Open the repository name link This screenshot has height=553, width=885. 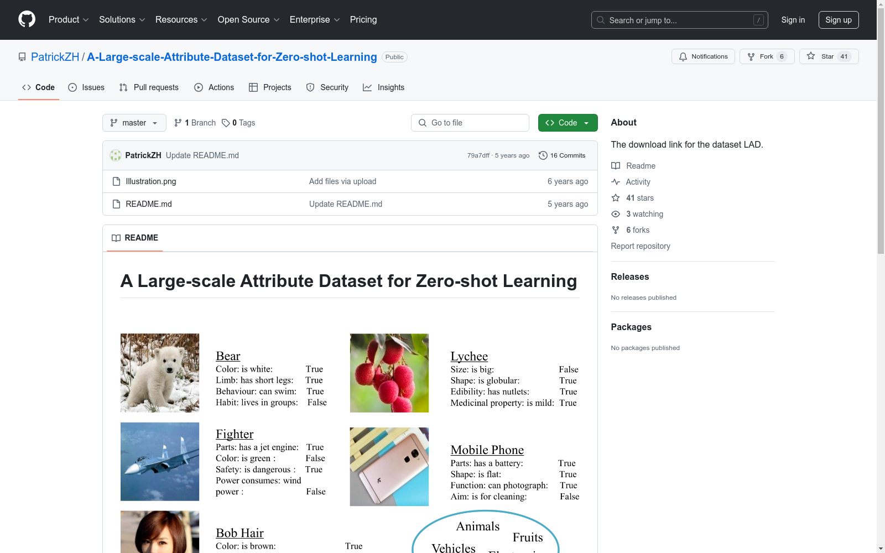232,57
